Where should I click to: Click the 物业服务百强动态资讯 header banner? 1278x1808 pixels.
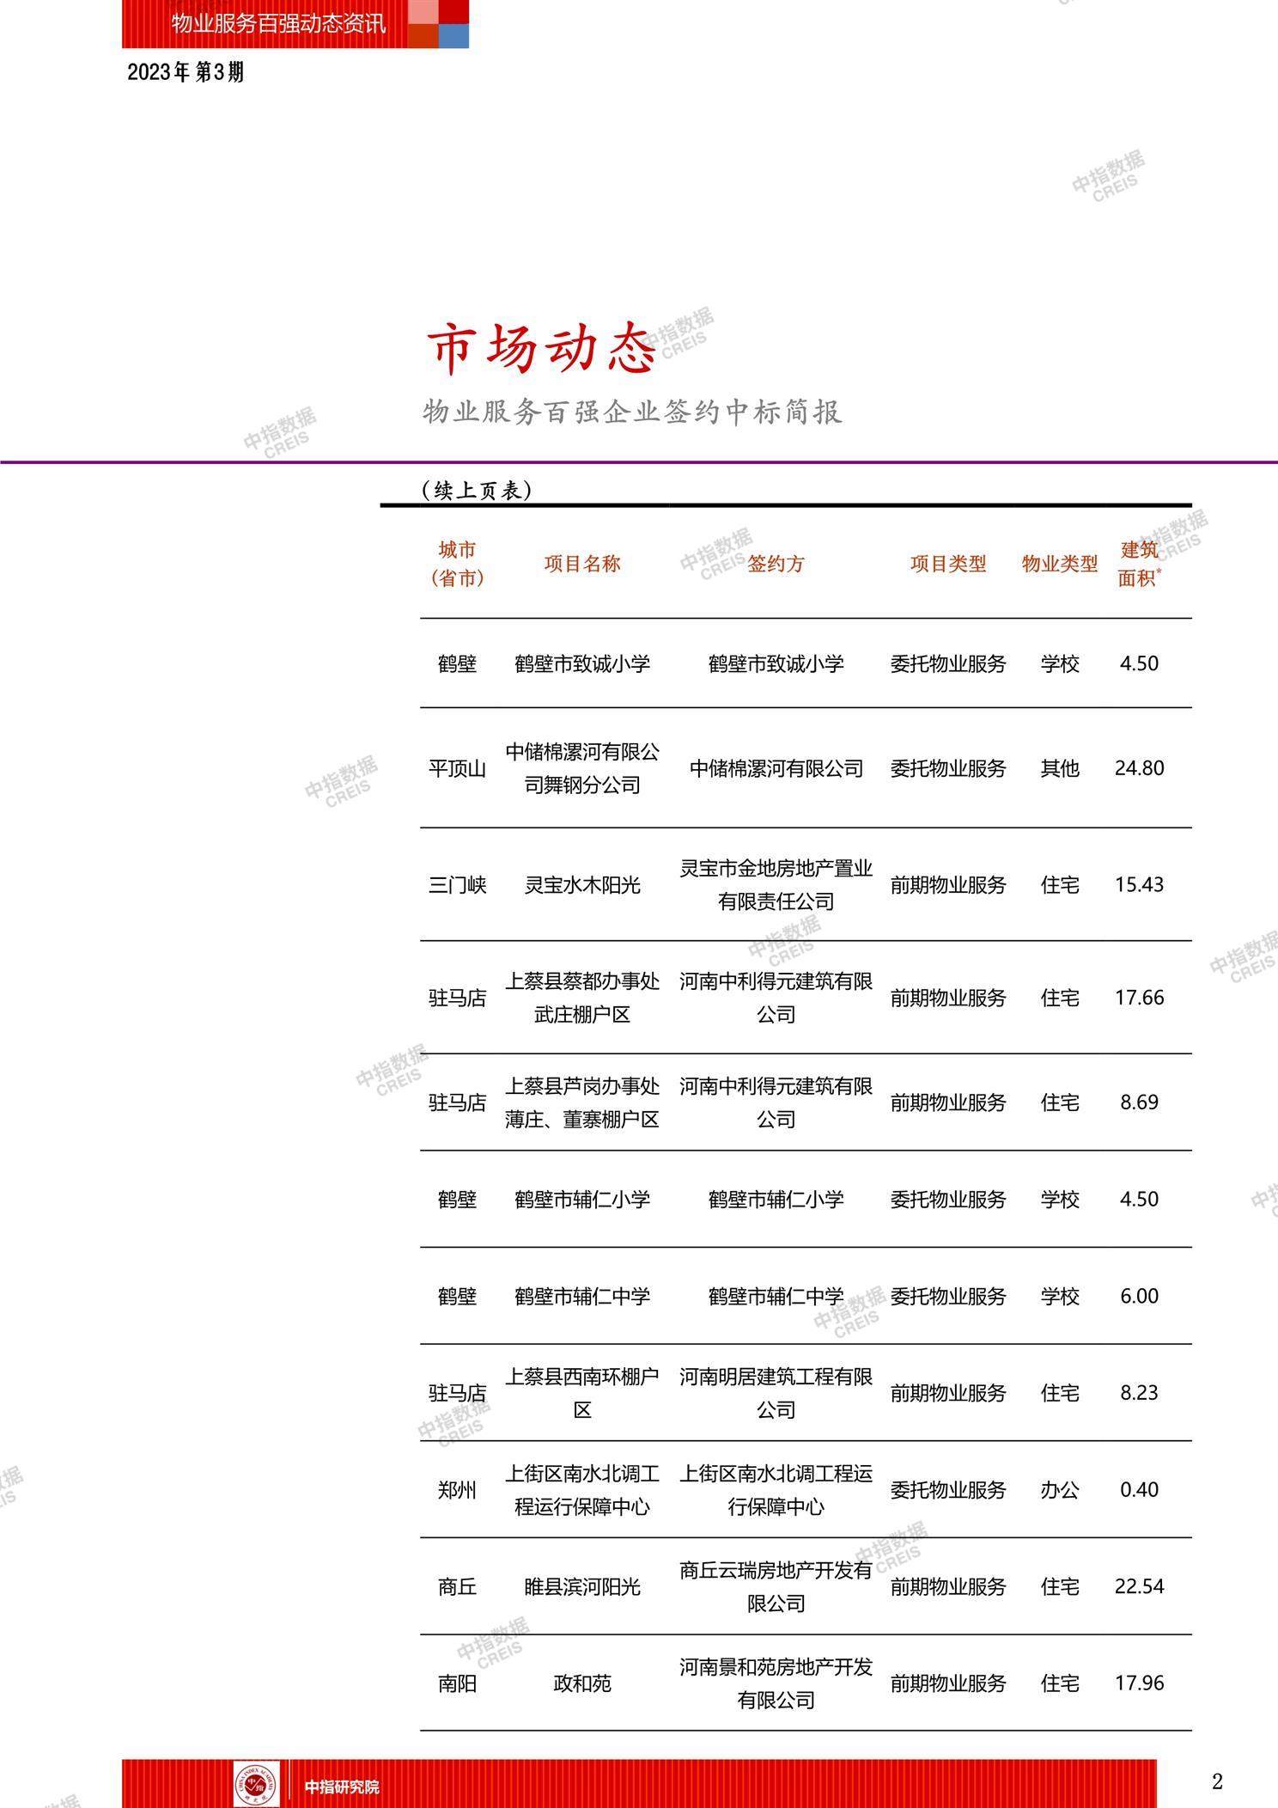[x=295, y=24]
